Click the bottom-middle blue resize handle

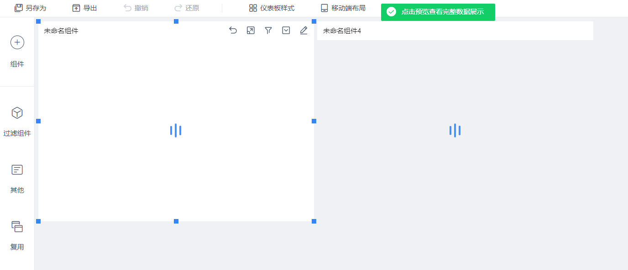[x=176, y=221]
